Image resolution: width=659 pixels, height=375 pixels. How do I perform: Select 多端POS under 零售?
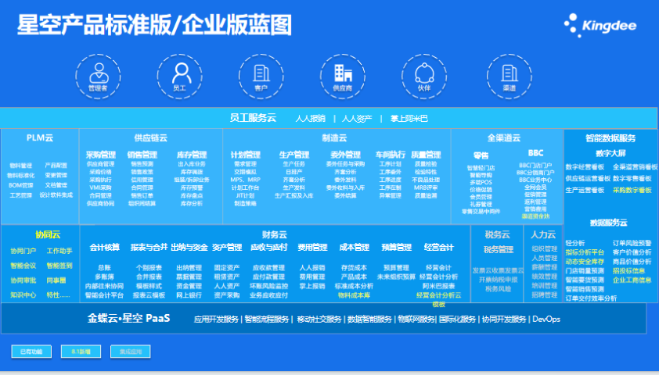point(481,183)
